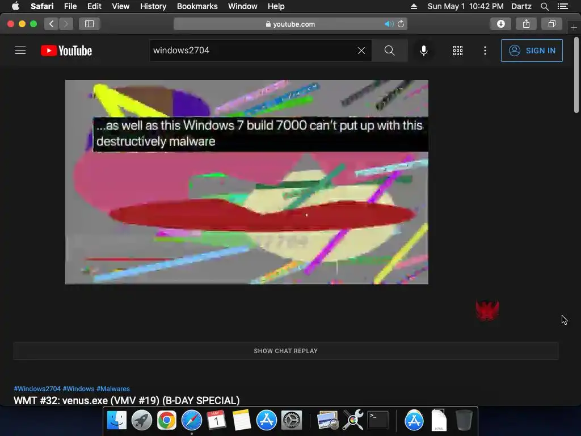Screen dimensions: 581x436
Task: Click the red channel watermark logo
Action: (487, 311)
